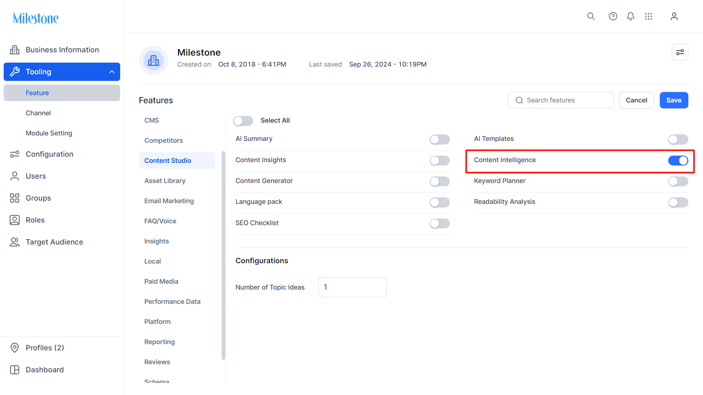The image size is (703, 395).
Task: Enable the AI Summary toggle
Action: (x=440, y=139)
